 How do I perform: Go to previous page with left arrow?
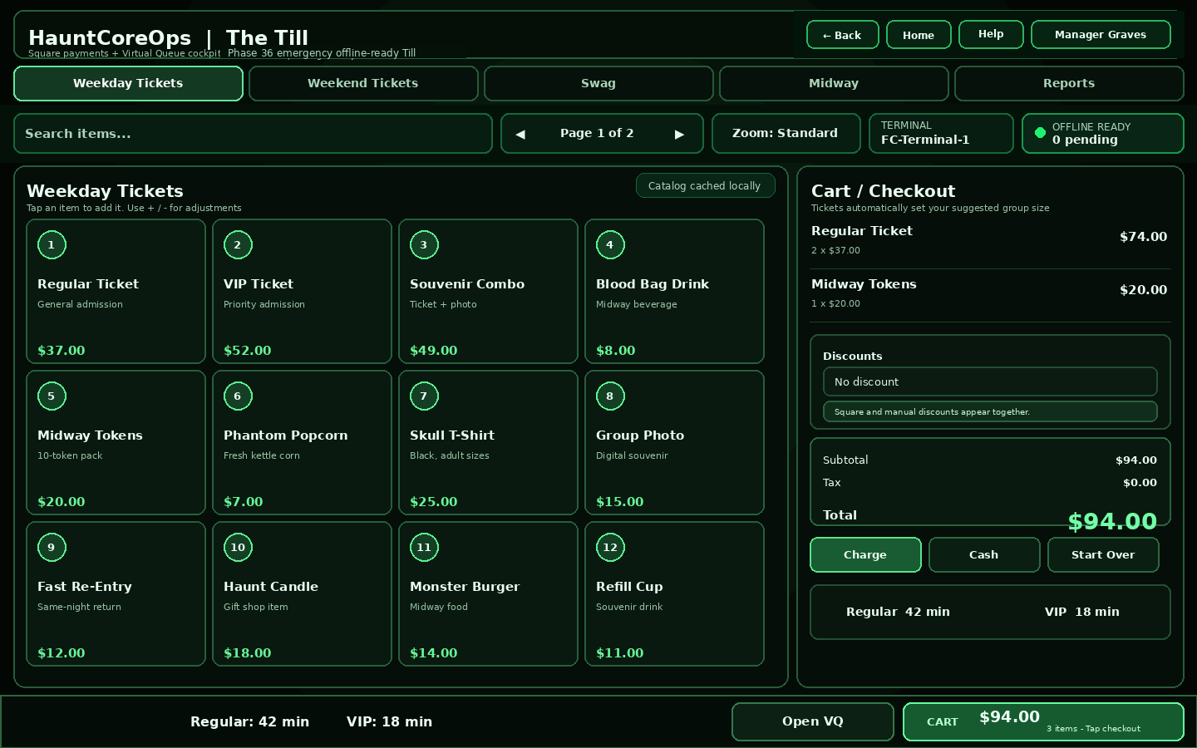(520, 134)
